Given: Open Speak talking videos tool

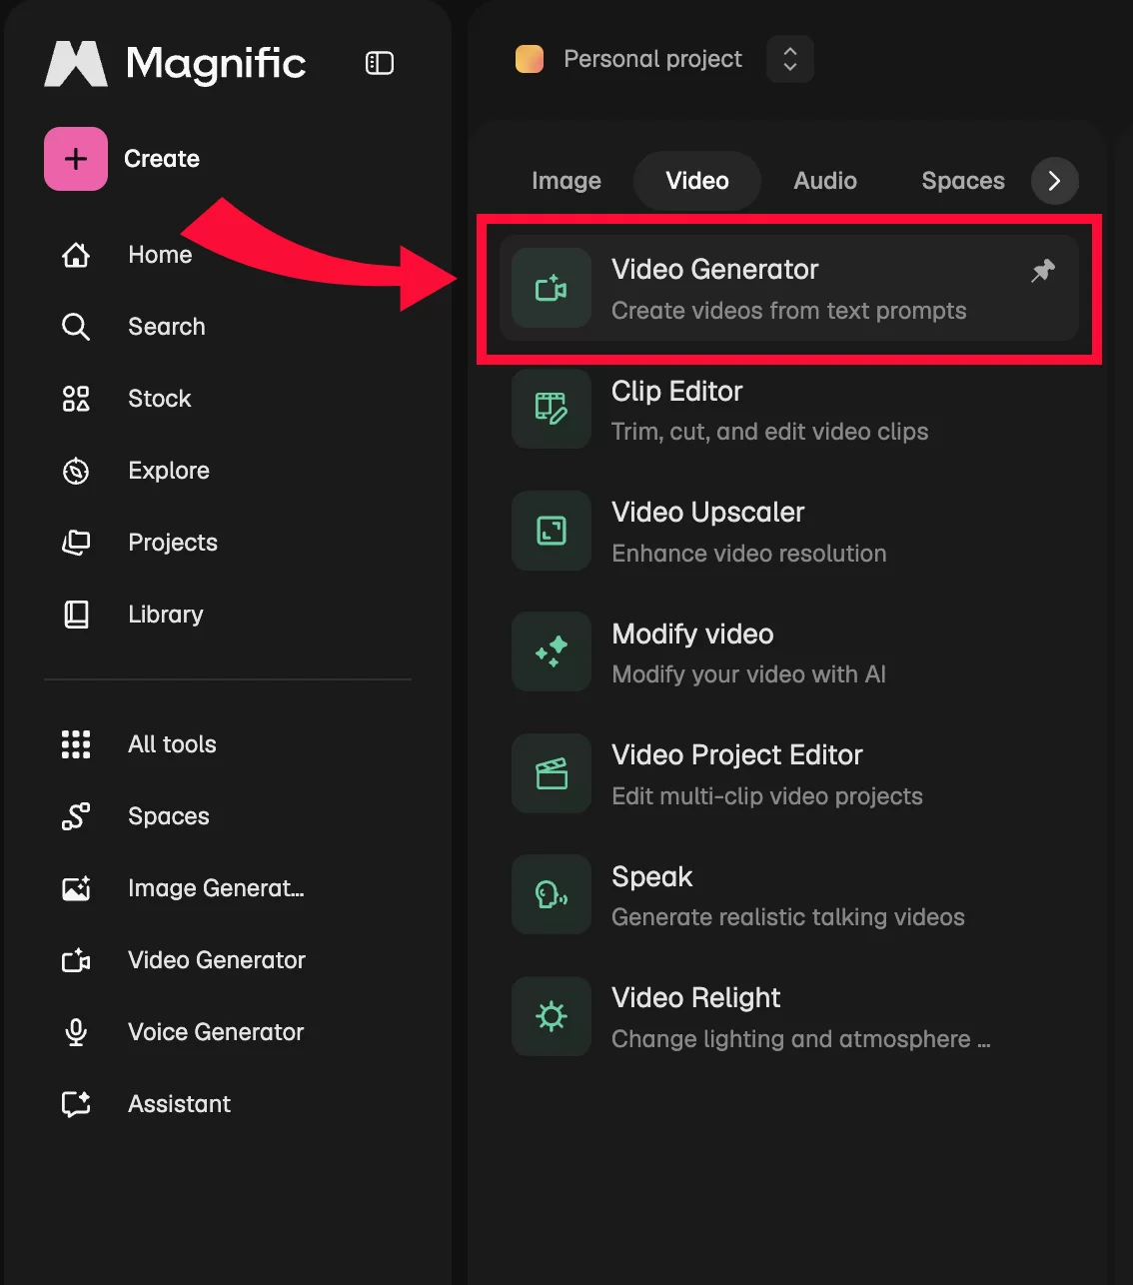Looking at the screenshot, I should (789, 895).
